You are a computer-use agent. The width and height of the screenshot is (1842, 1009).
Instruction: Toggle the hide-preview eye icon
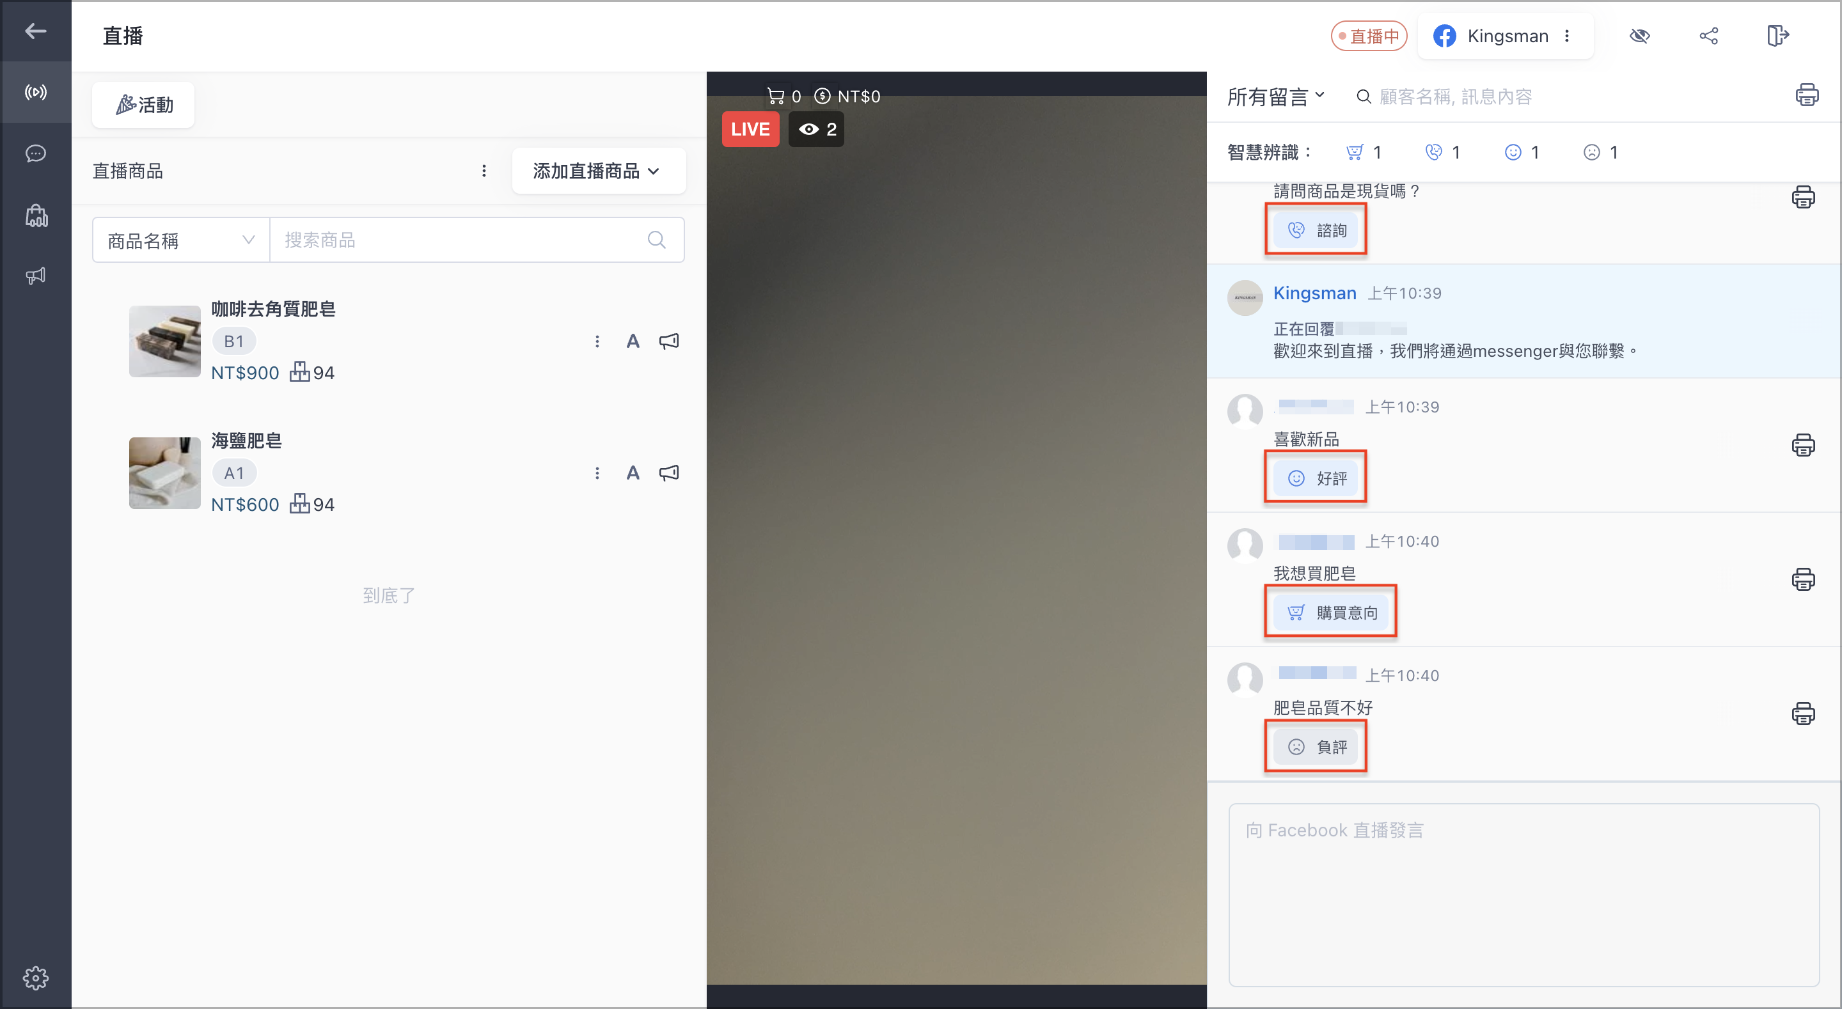click(1639, 36)
